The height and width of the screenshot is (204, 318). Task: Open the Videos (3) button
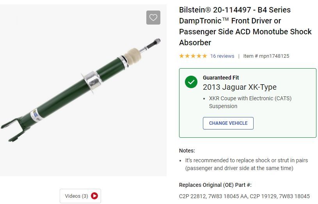[80, 196]
